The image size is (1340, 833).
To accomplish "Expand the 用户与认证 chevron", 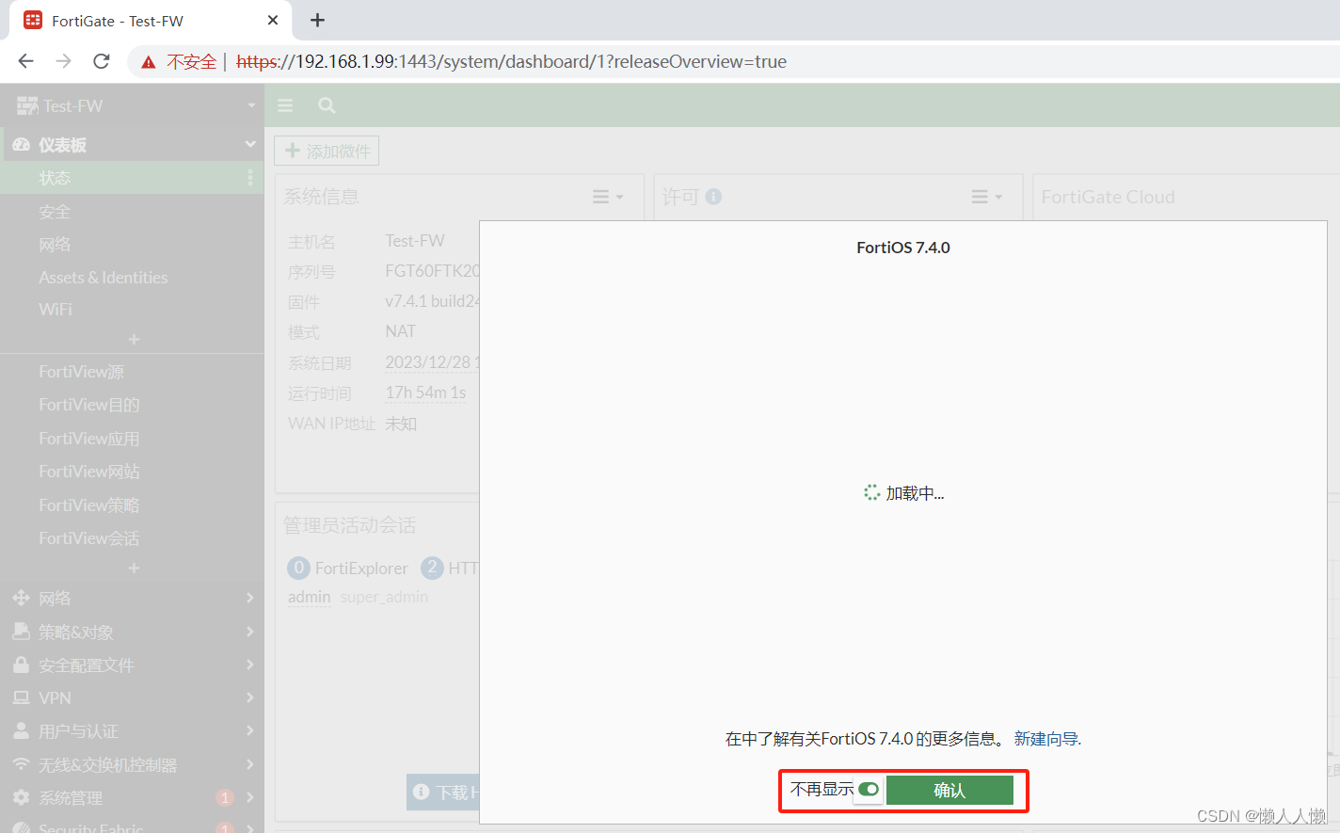I will pyautogui.click(x=250, y=730).
